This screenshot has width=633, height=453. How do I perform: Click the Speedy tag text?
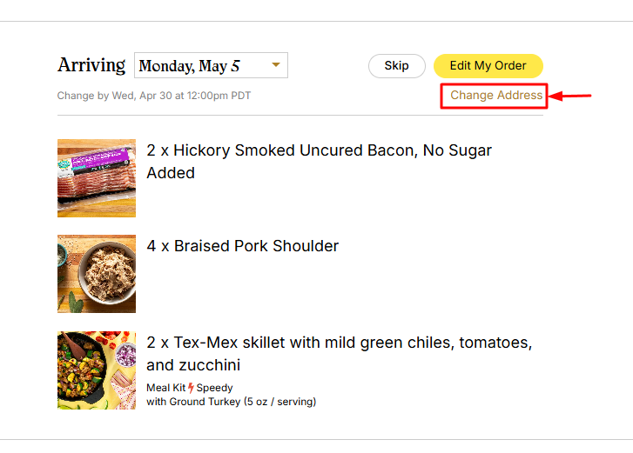214,388
